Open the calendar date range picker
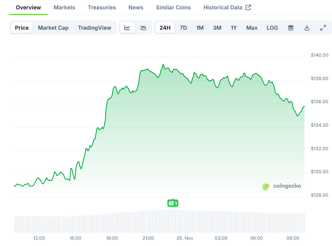Screen dimensions: 332x246 (x=291, y=28)
